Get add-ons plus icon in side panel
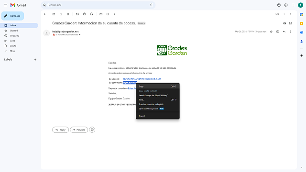The image size is (306, 172). [302, 55]
